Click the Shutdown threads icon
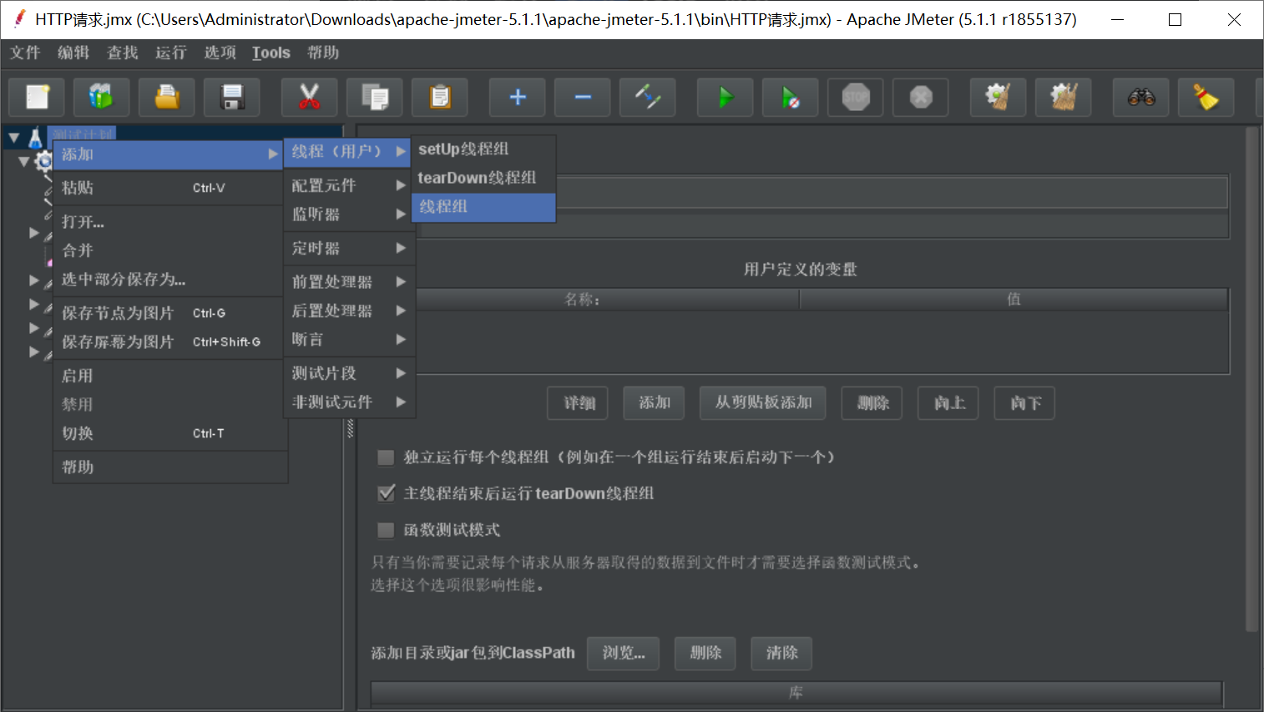This screenshot has height=712, width=1264. click(921, 98)
